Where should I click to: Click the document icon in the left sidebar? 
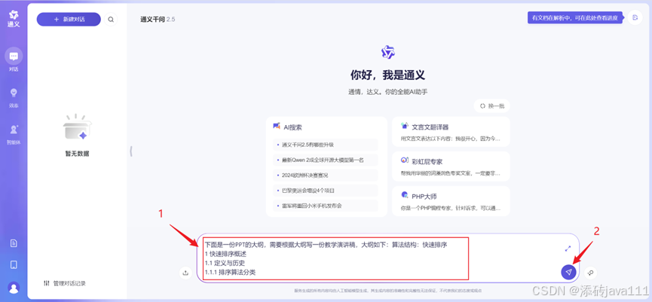tap(14, 243)
